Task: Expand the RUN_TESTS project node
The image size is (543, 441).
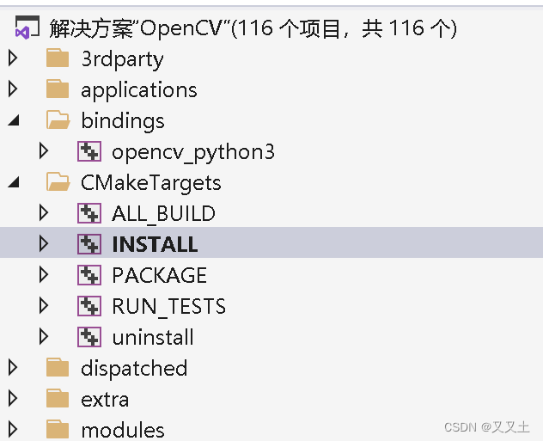Action: (x=44, y=305)
